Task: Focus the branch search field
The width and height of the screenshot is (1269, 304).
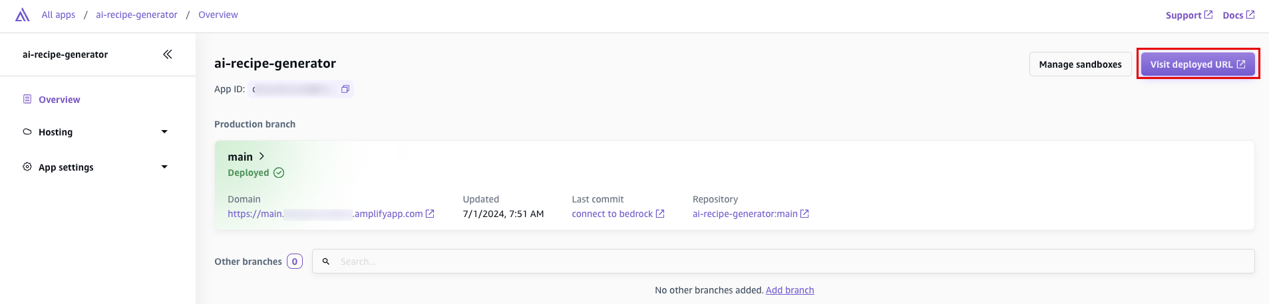Action: [783, 262]
